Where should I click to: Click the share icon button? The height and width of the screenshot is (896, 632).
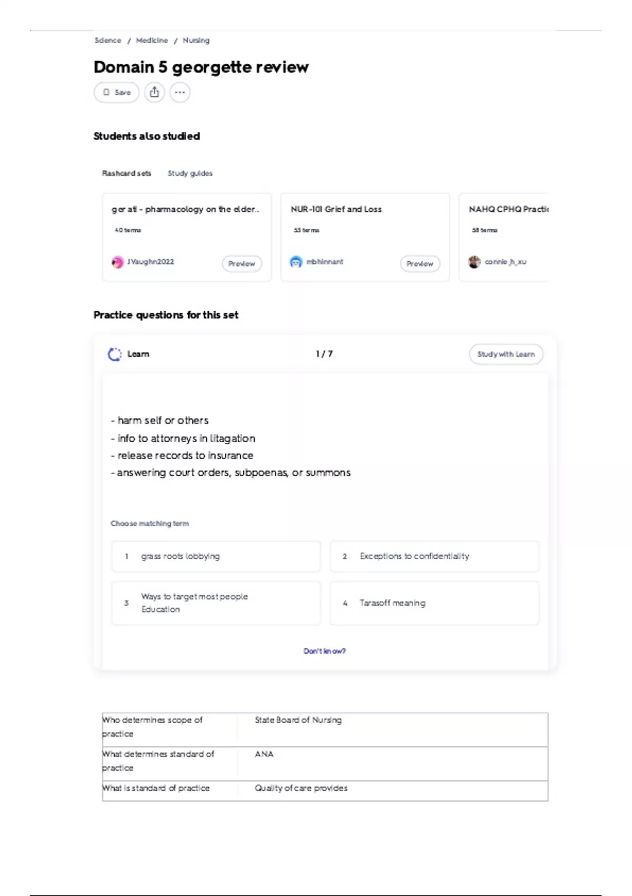(154, 92)
